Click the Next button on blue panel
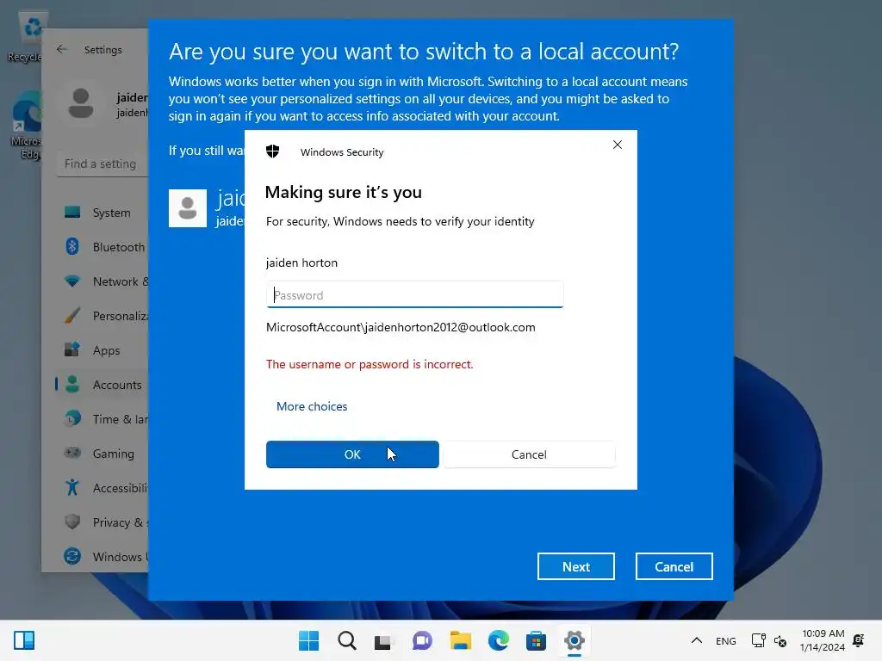 click(575, 566)
